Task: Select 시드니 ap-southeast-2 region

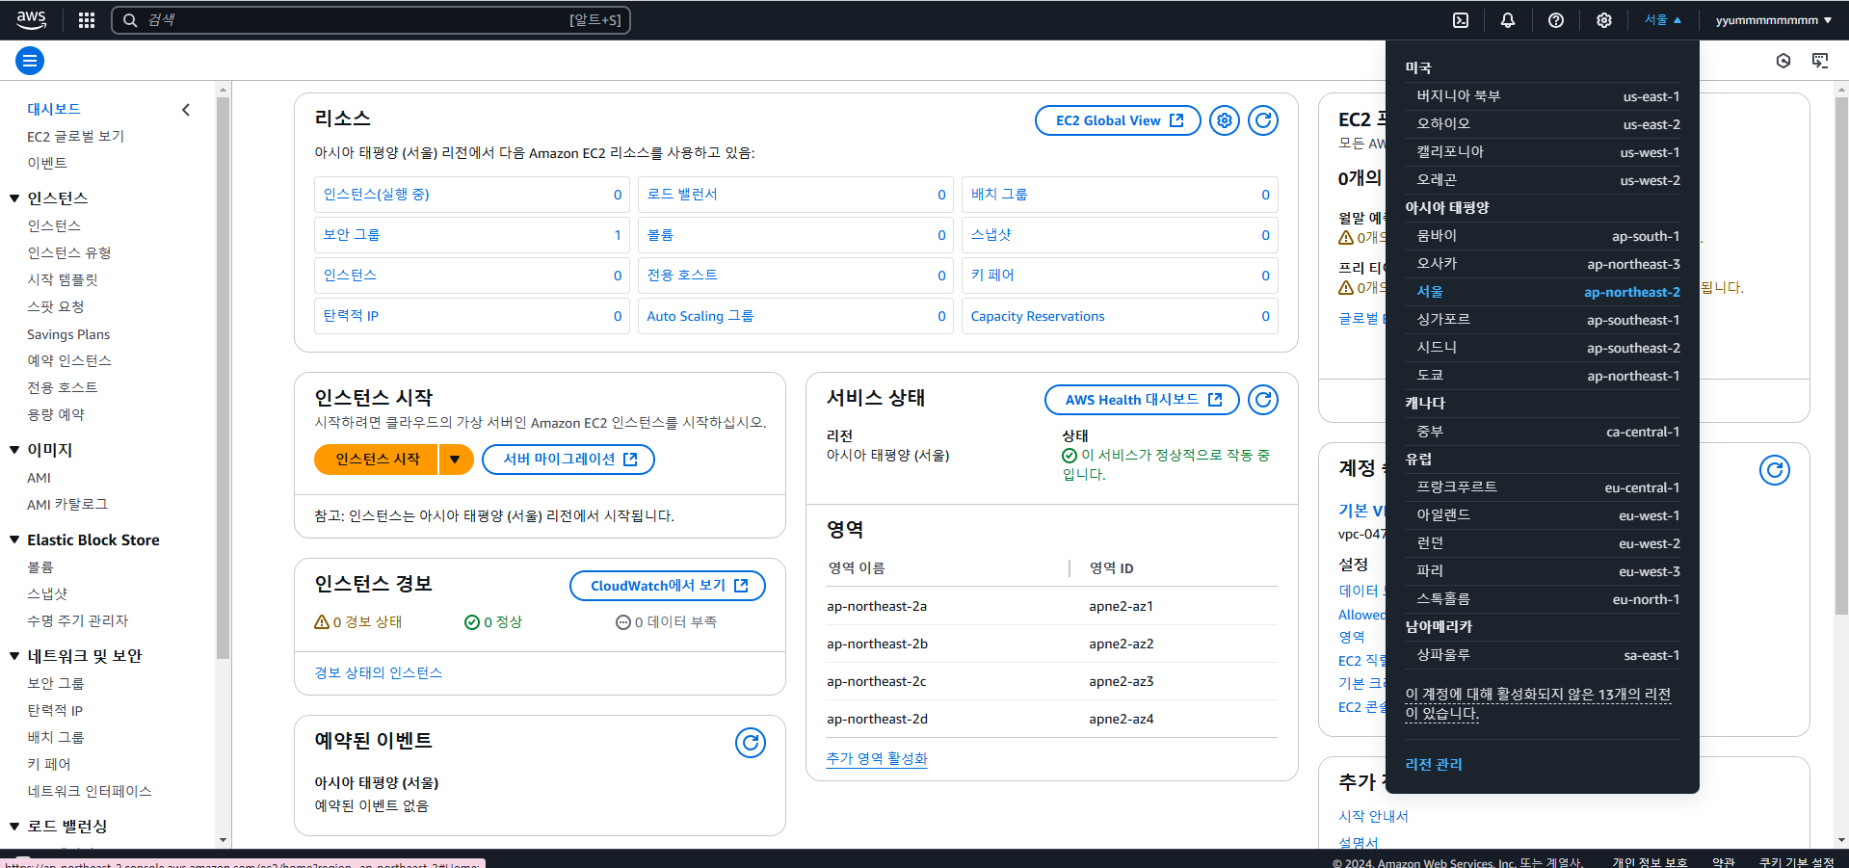Action: 1543,348
